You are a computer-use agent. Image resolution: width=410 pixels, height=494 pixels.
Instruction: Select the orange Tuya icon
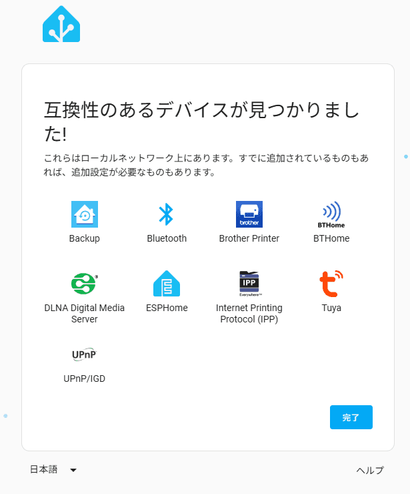[x=331, y=284]
